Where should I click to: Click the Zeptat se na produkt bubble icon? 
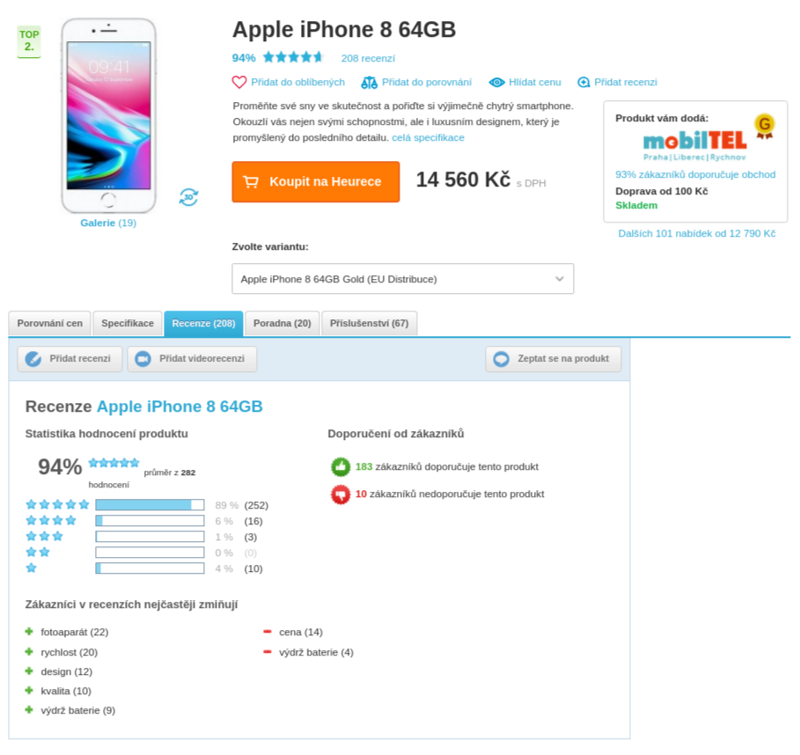tap(501, 359)
